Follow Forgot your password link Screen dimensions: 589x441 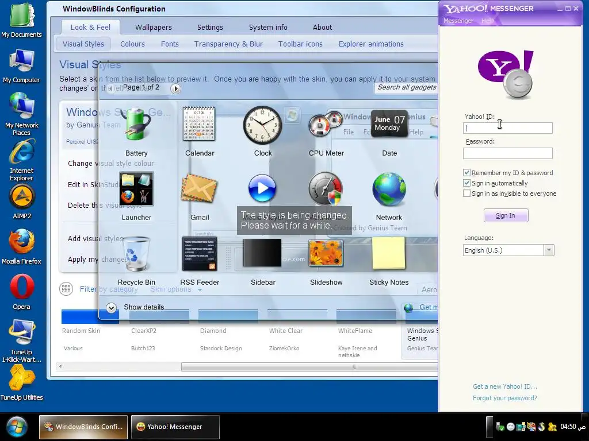[505, 398]
